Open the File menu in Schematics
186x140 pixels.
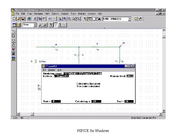(17, 13)
